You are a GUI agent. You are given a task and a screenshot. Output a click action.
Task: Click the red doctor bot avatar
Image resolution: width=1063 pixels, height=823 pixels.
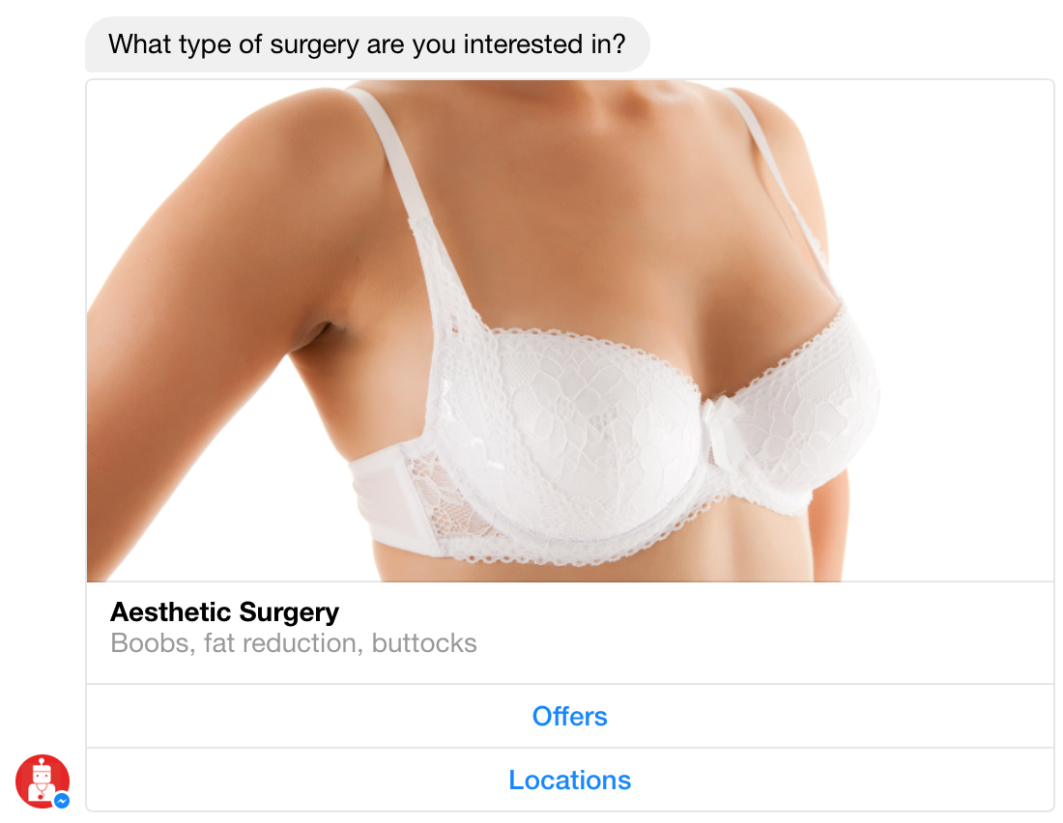pos(42,780)
